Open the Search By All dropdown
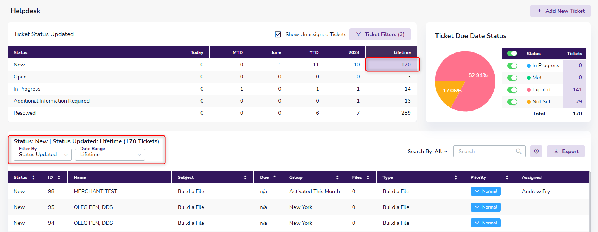The height and width of the screenshot is (232, 598). tap(427, 151)
